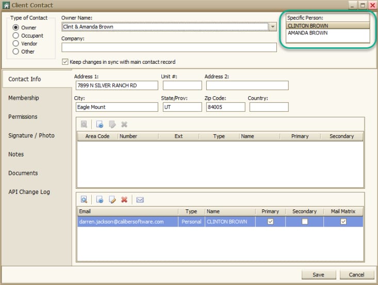Screen dimensions: 378x285
Task: Click the phone table Secondary column header
Action: pyautogui.click(x=342, y=136)
